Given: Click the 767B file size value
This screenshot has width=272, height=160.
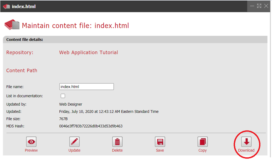Looking at the screenshot, I should (63, 119).
